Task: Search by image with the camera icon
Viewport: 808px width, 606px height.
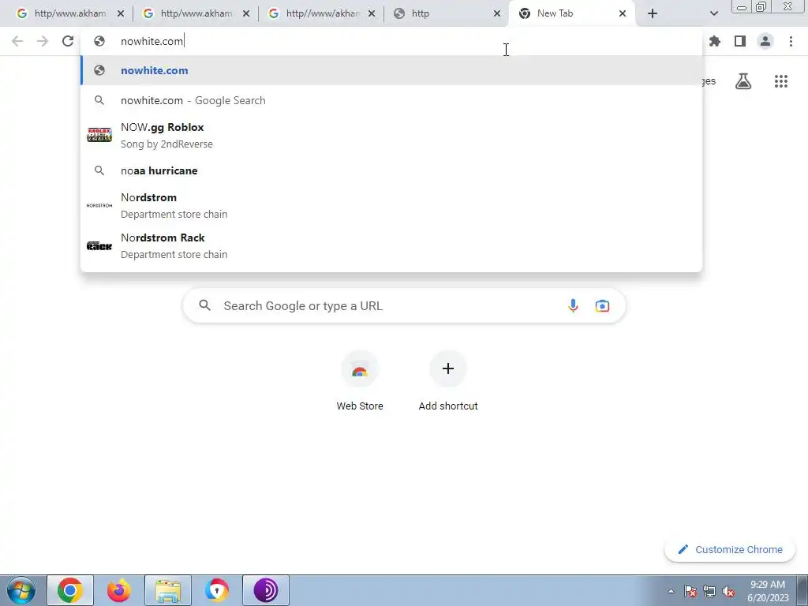Action: pos(602,305)
